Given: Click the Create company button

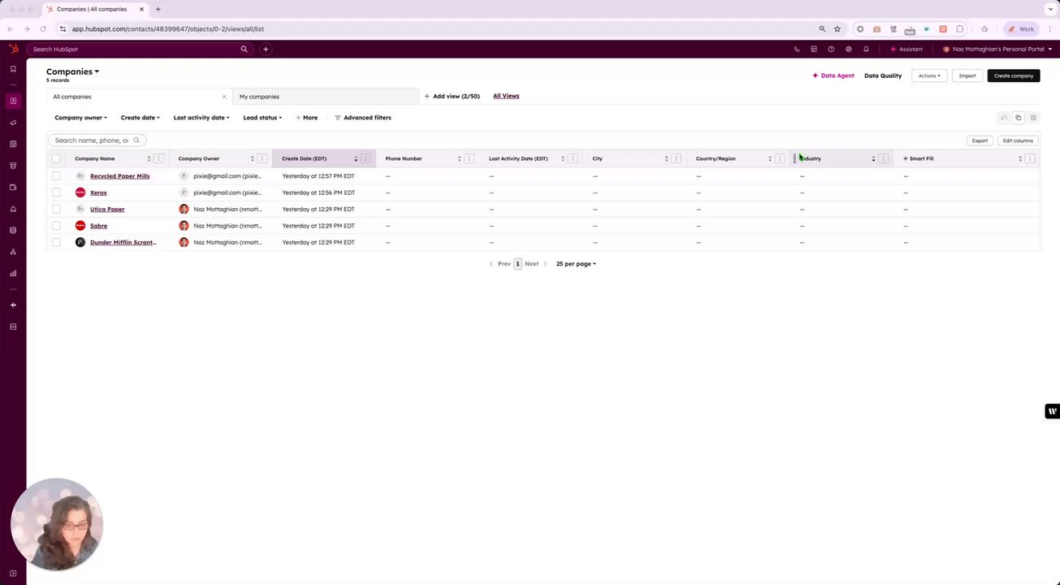Looking at the screenshot, I should (x=1014, y=76).
